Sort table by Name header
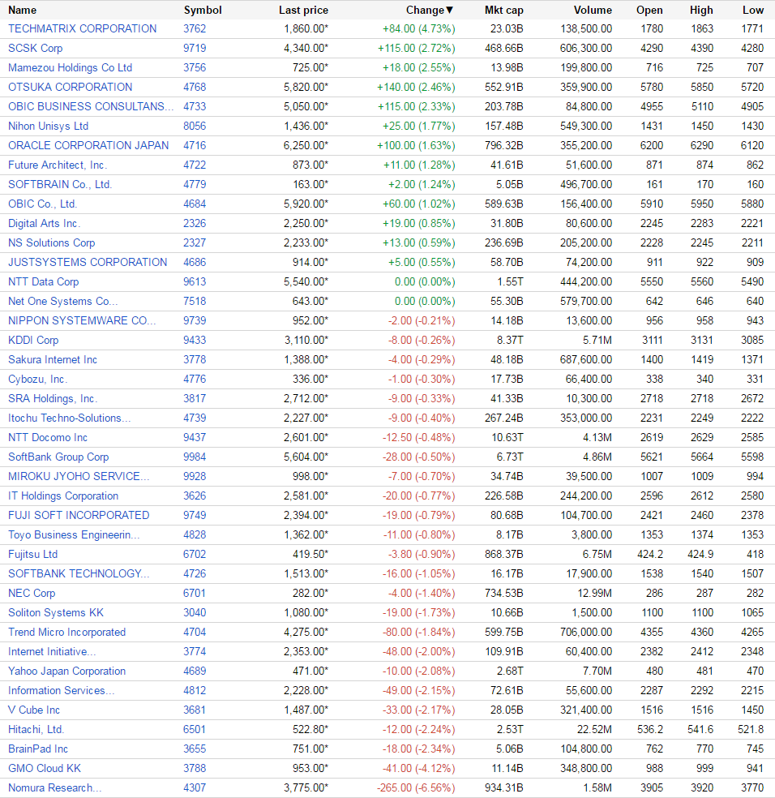This screenshot has height=798, width=775. [23, 11]
